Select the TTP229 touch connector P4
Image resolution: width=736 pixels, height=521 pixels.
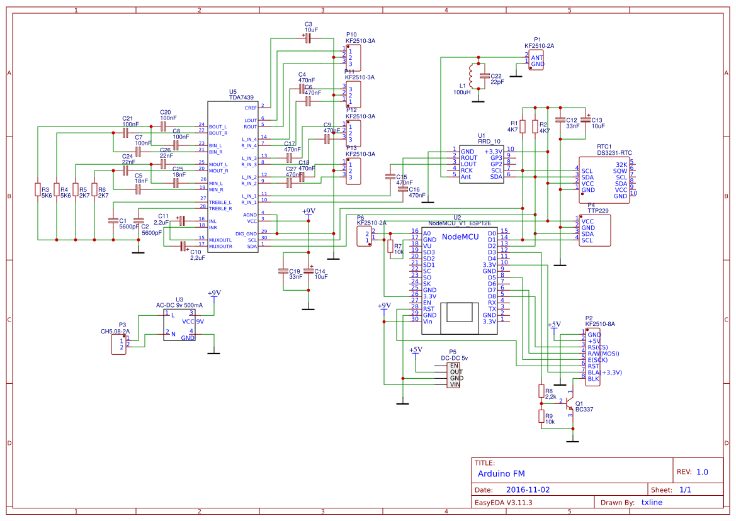(x=595, y=231)
